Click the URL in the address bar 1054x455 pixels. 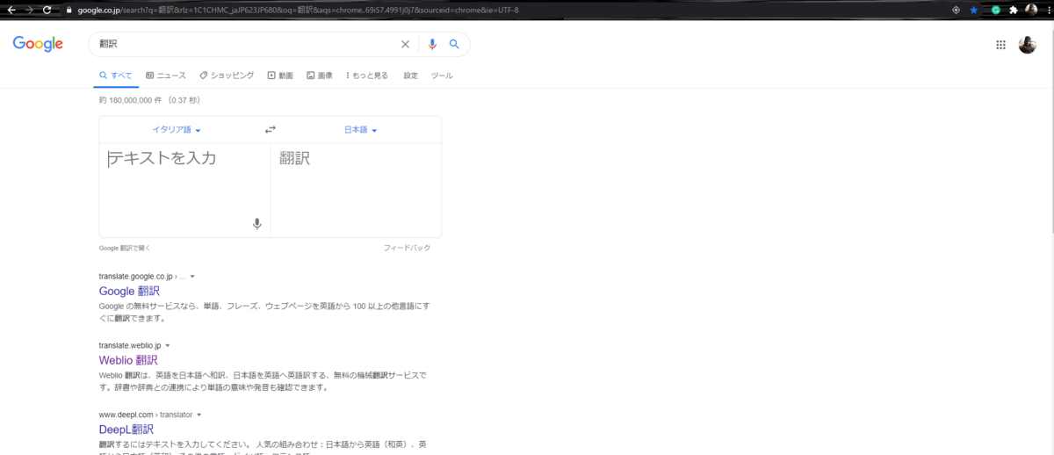pyautogui.click(x=299, y=10)
